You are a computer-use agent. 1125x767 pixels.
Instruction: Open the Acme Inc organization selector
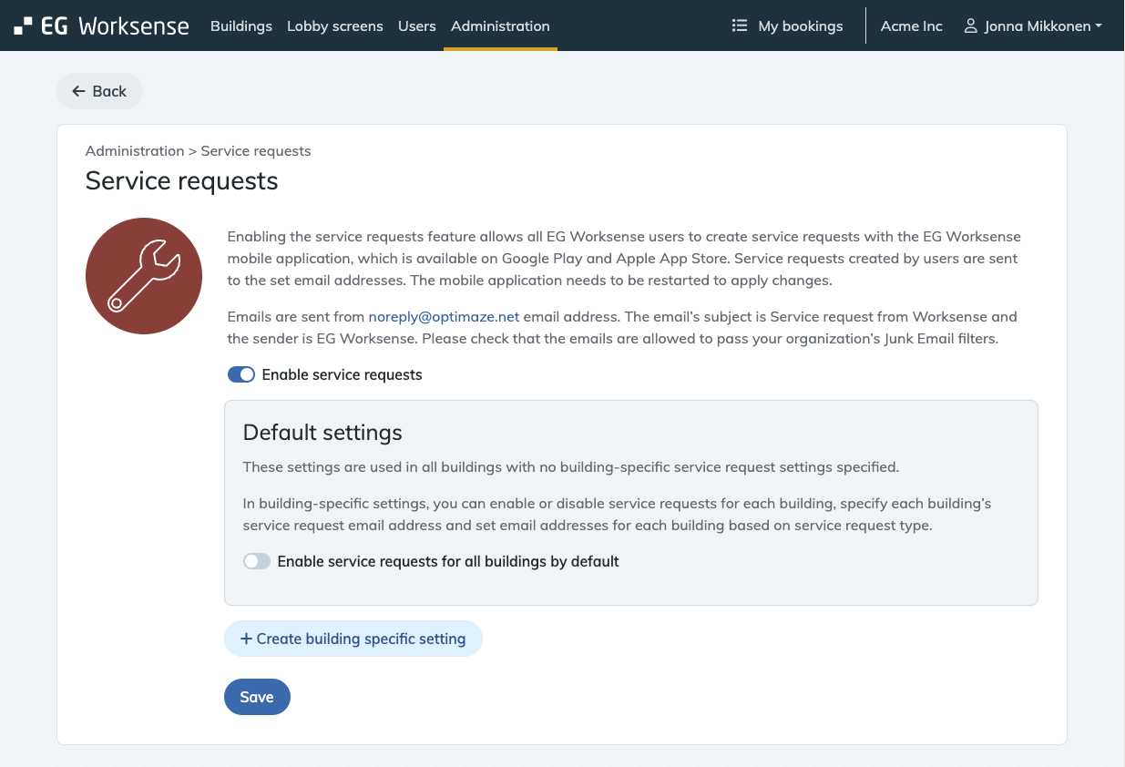(911, 26)
